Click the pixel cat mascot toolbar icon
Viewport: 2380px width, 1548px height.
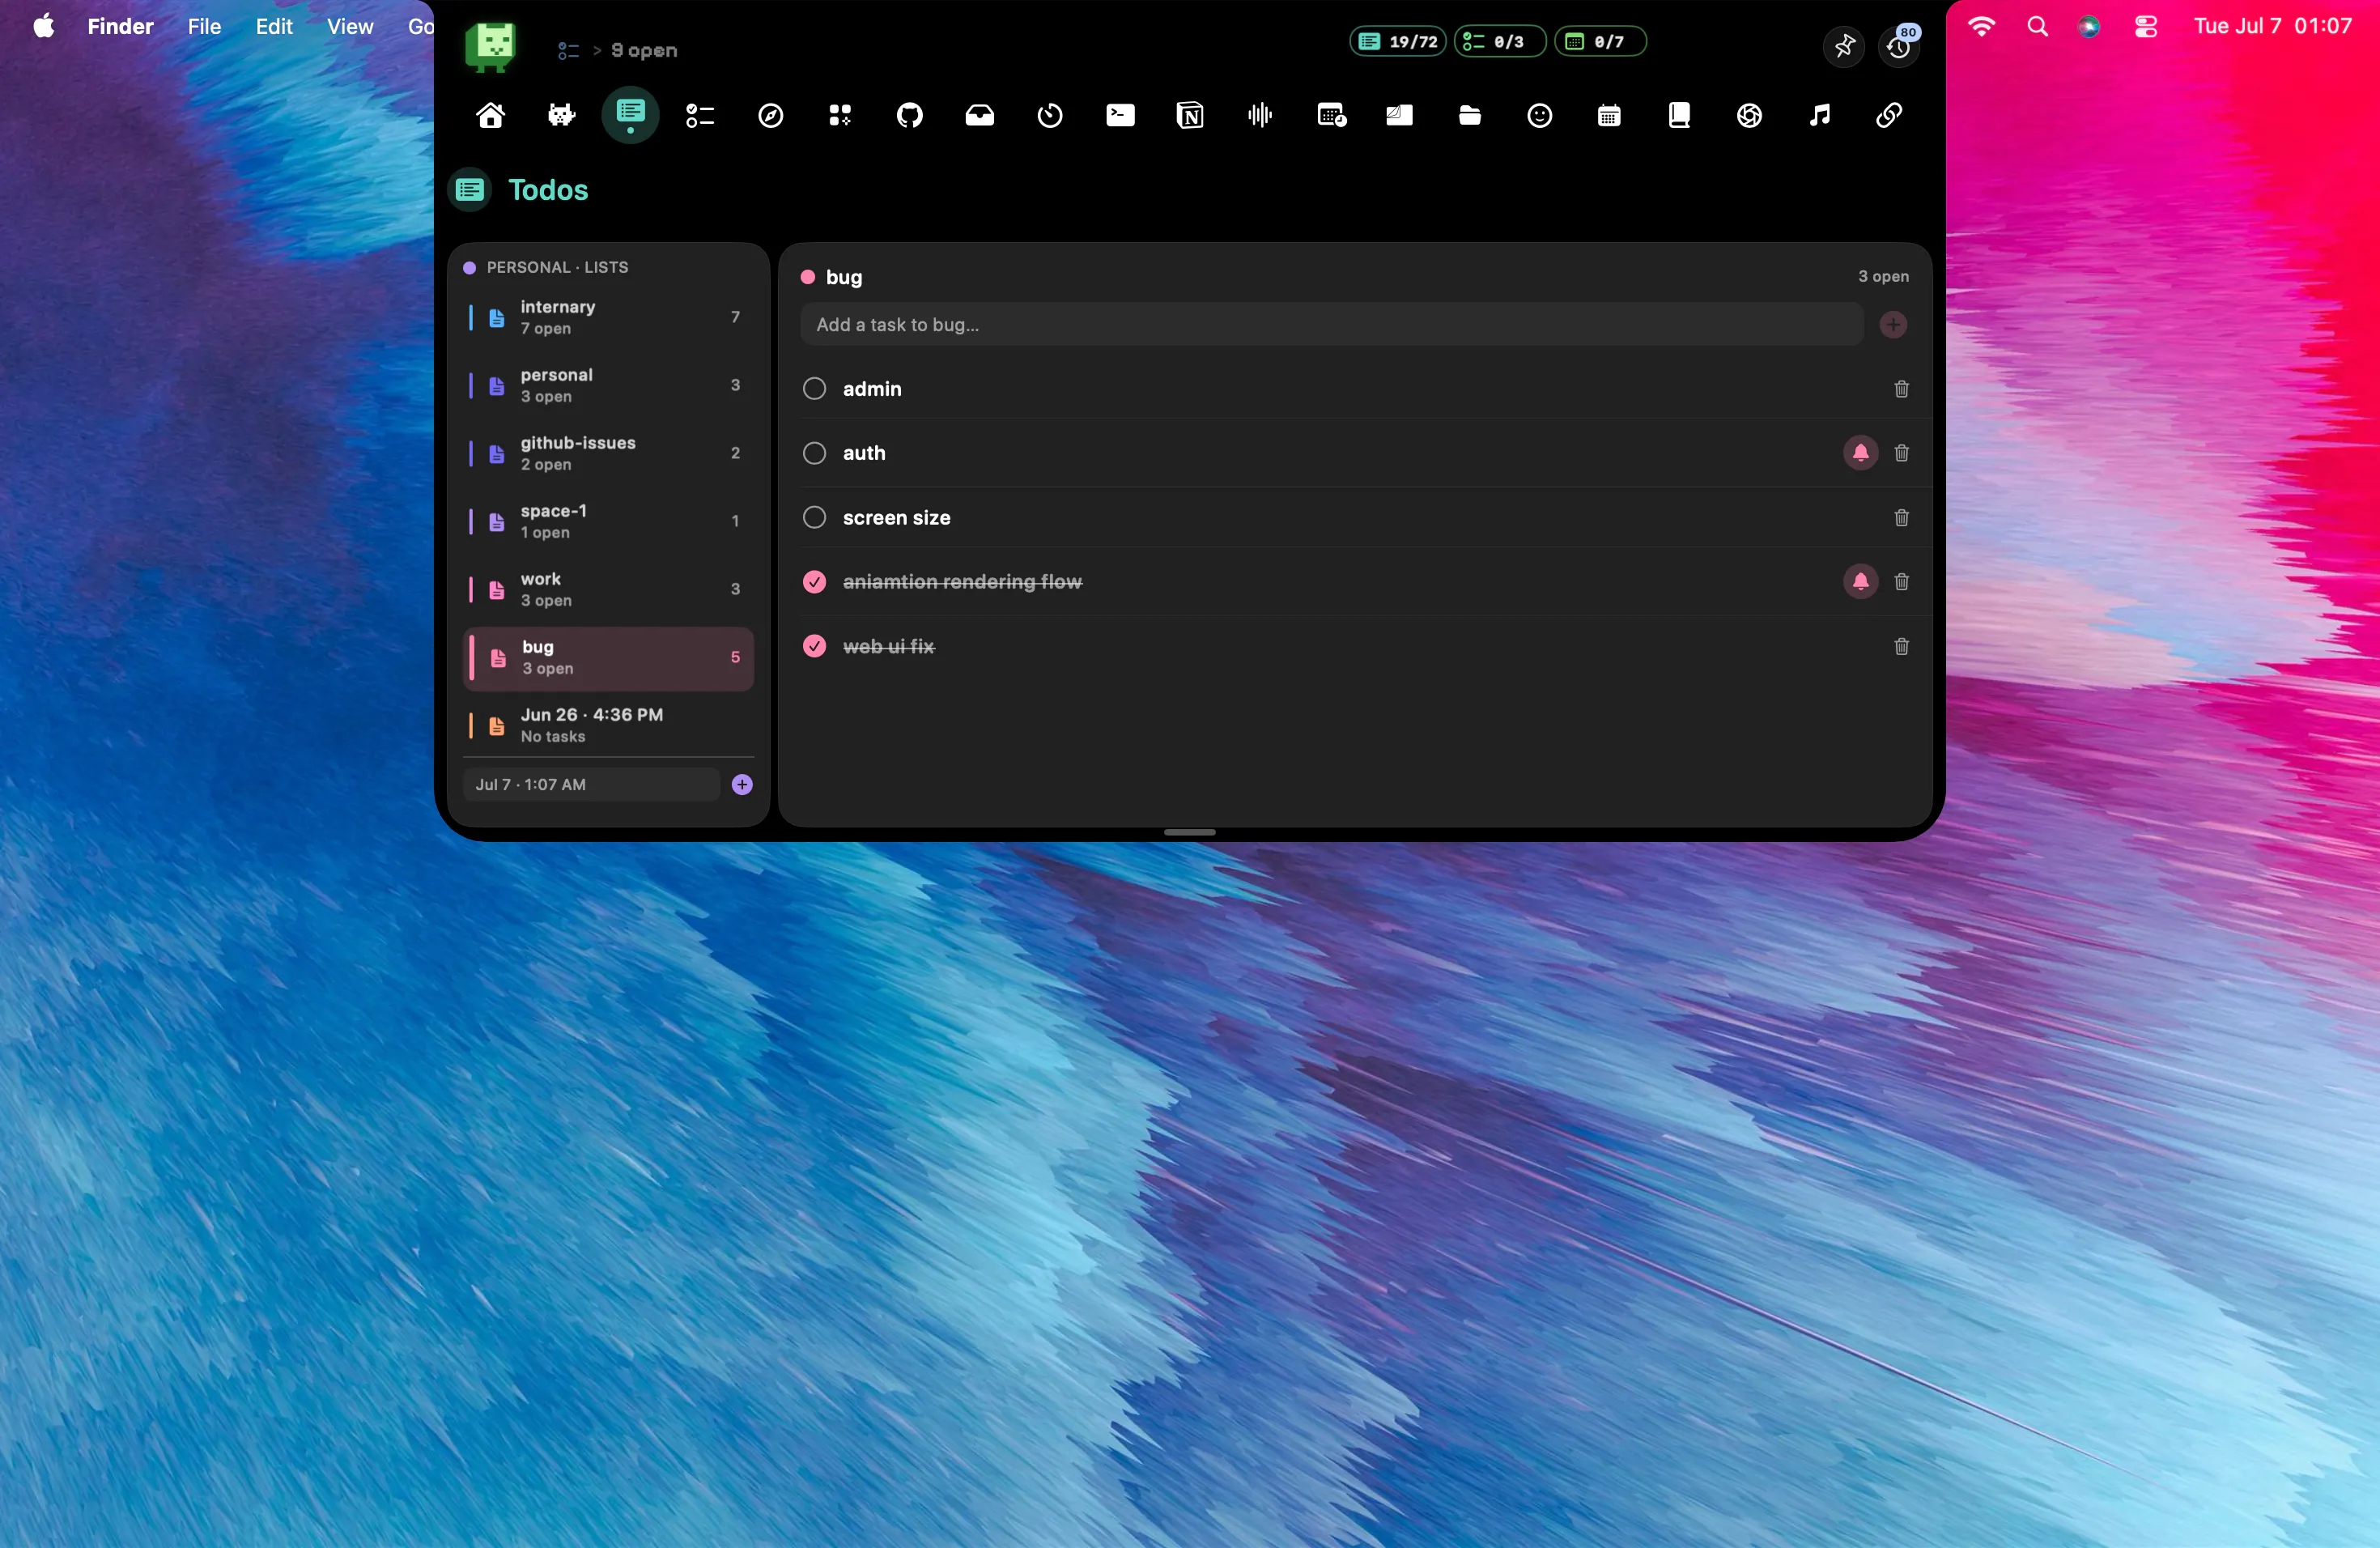pos(561,115)
